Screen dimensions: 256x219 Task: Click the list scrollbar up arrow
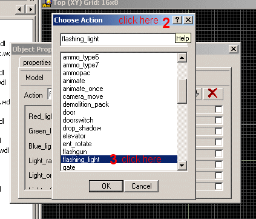point(182,58)
